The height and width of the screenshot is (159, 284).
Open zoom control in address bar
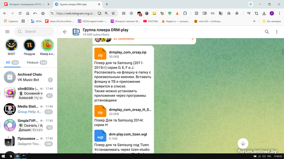(106, 13)
